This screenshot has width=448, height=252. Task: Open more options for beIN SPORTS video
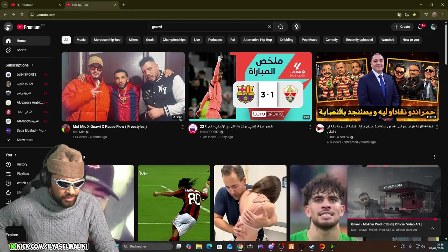tap(310, 127)
